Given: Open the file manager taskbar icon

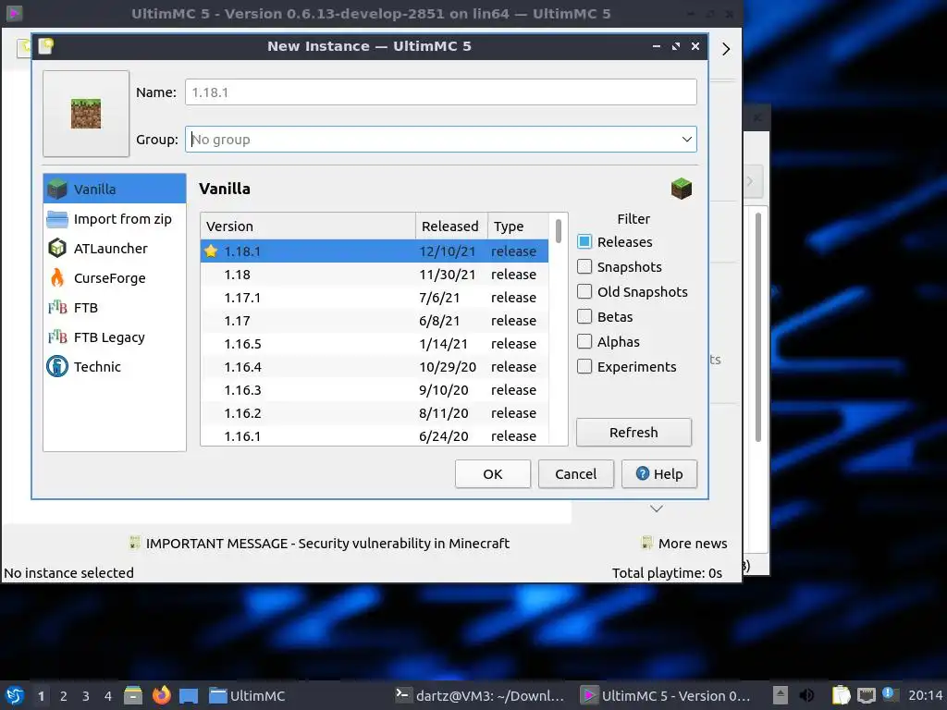Looking at the screenshot, I should (x=133, y=695).
